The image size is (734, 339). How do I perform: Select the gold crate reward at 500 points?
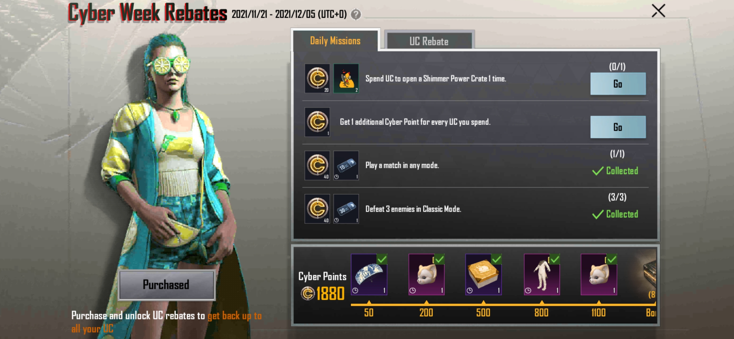coord(483,274)
